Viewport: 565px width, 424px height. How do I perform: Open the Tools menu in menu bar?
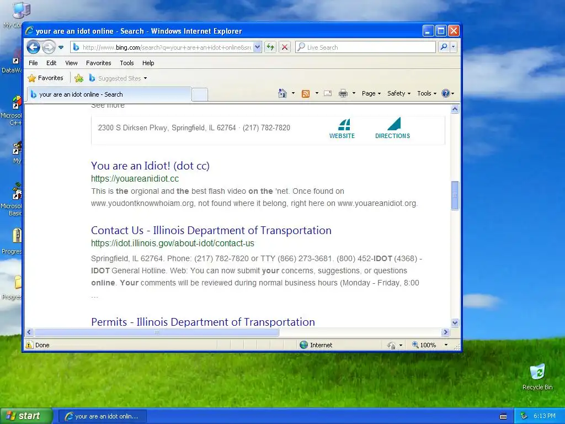[127, 63]
